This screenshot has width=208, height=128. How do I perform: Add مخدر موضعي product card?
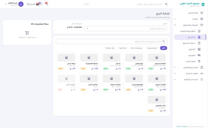[x=157, y=104]
